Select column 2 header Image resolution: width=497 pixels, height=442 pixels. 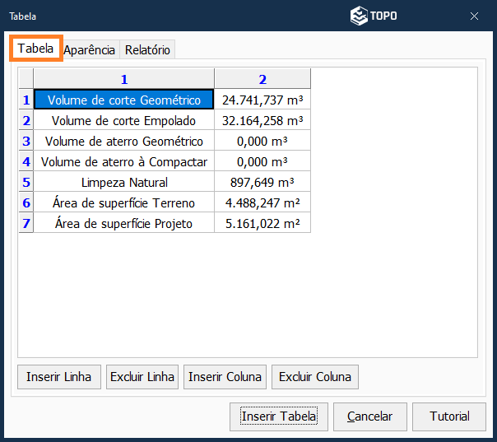point(262,79)
